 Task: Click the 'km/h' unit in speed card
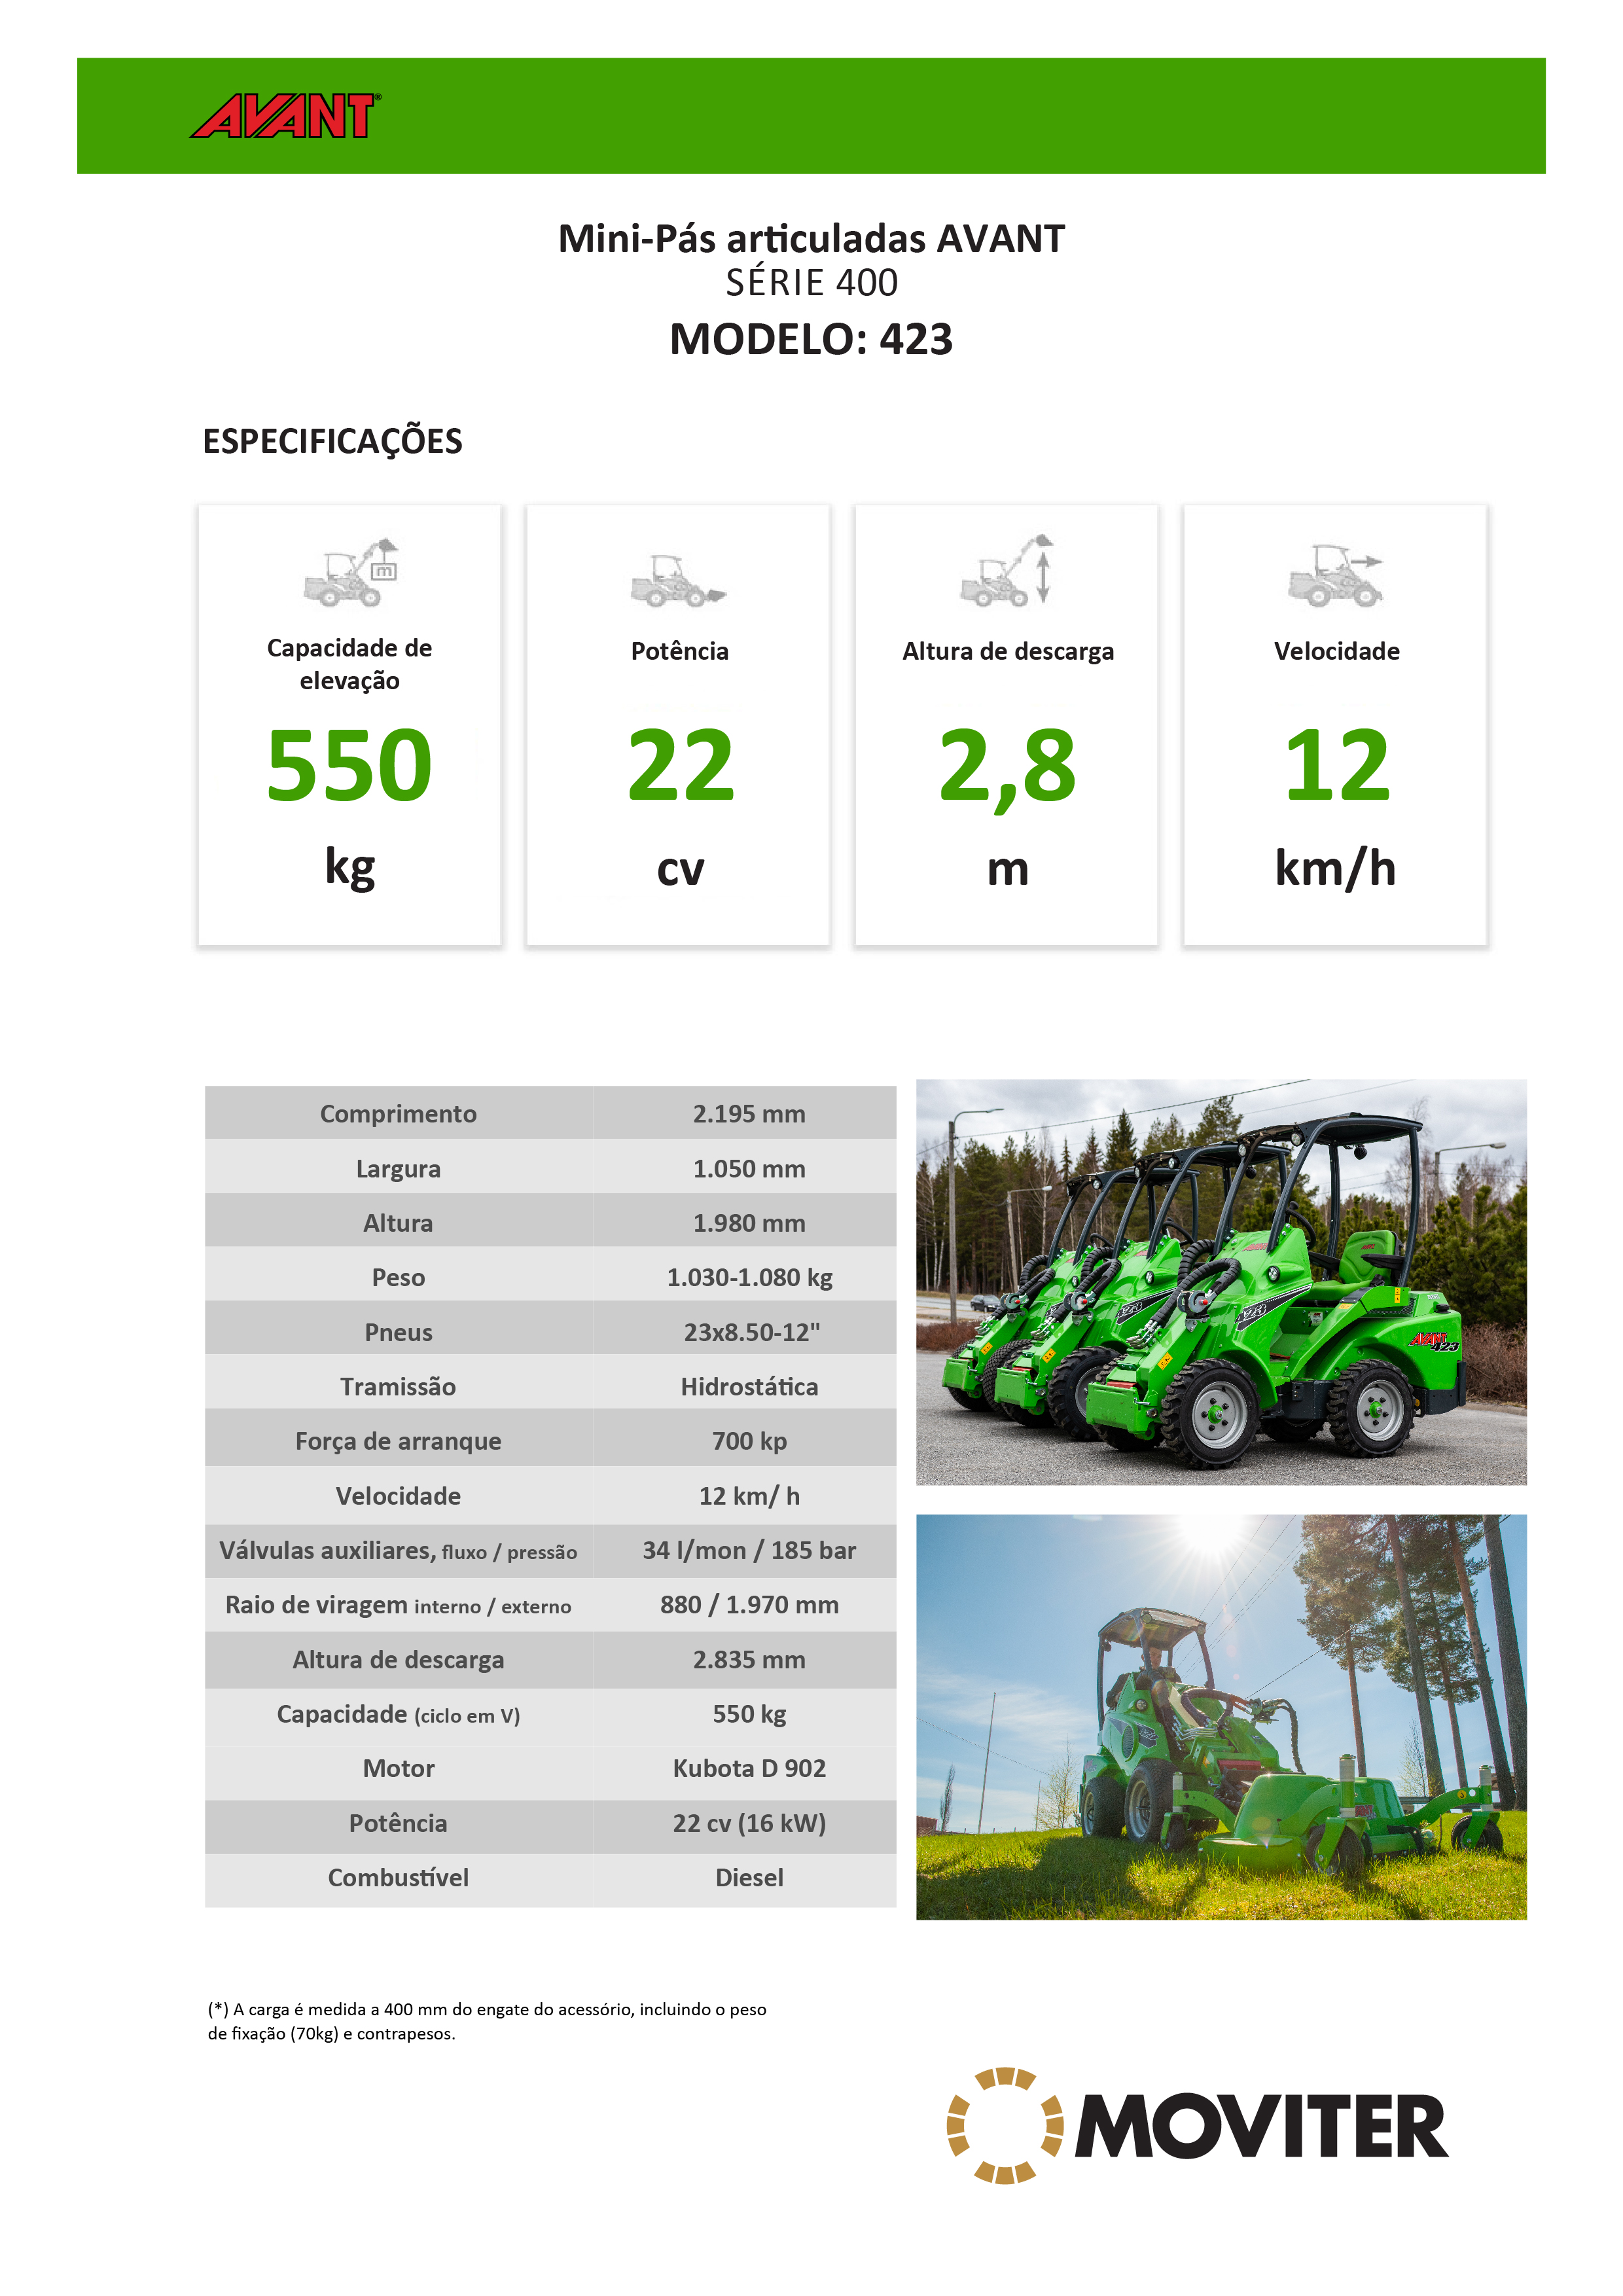tap(1335, 867)
